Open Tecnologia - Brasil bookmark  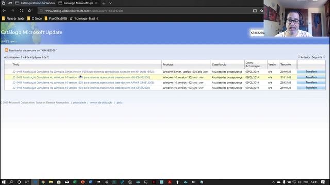pyautogui.click(x=84, y=18)
